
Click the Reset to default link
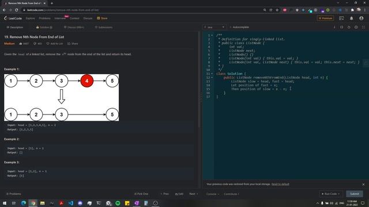[280, 184]
